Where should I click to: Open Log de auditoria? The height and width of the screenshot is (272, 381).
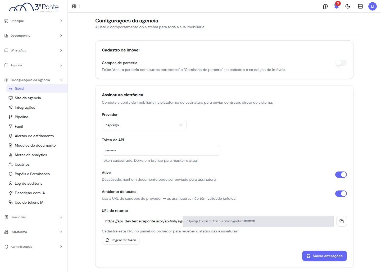point(37,183)
